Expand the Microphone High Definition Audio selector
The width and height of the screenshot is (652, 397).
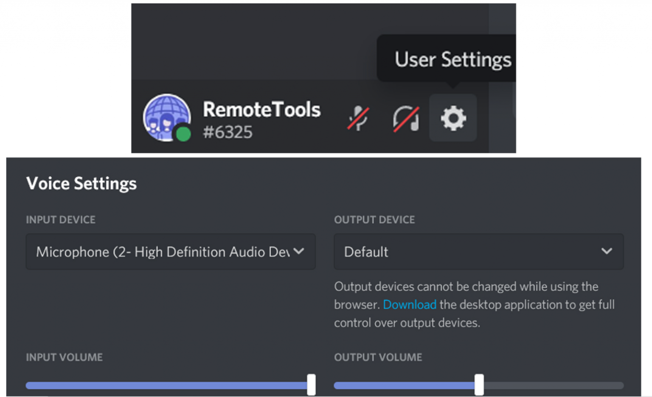tap(171, 252)
